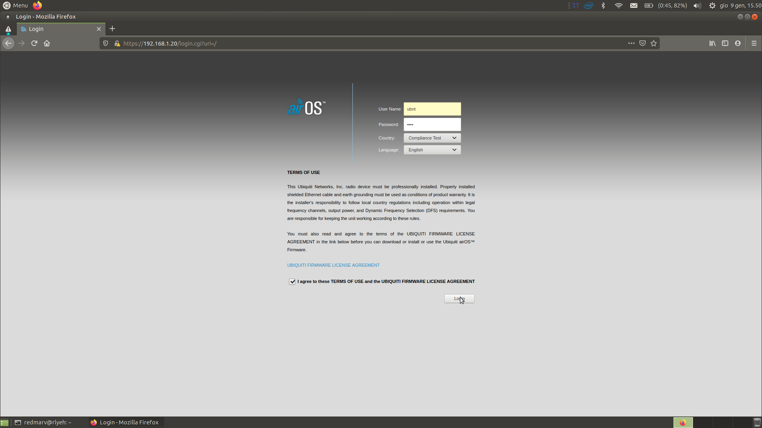Image resolution: width=762 pixels, height=428 pixels.
Task: Select the Login browser tab
Action: pyautogui.click(x=61, y=29)
